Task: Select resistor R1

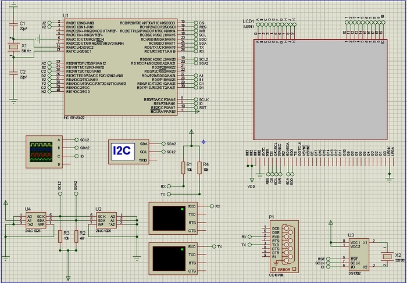Action: [x=188, y=168]
